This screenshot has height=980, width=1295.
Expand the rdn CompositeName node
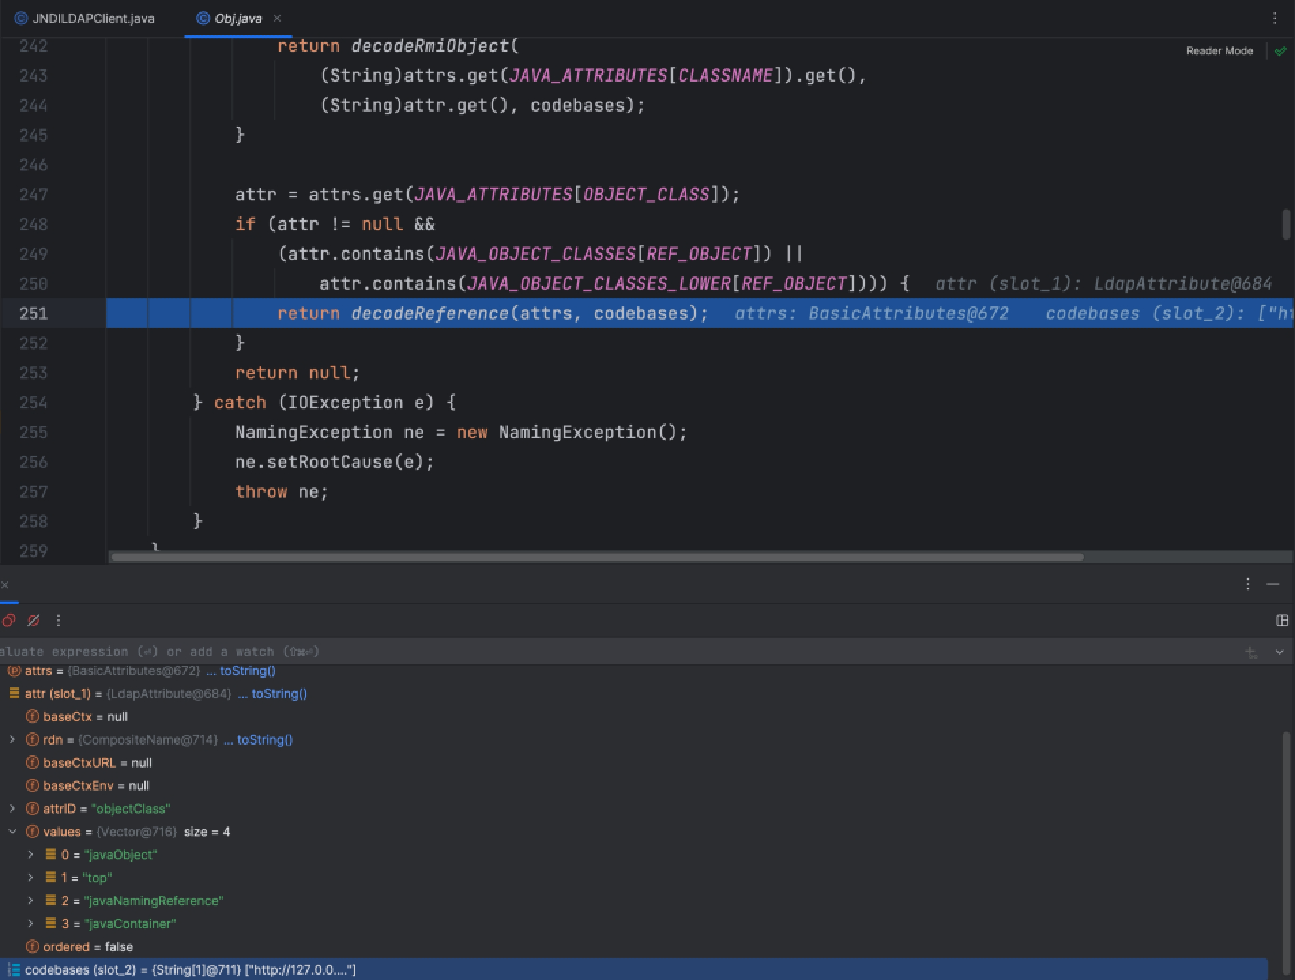point(12,740)
